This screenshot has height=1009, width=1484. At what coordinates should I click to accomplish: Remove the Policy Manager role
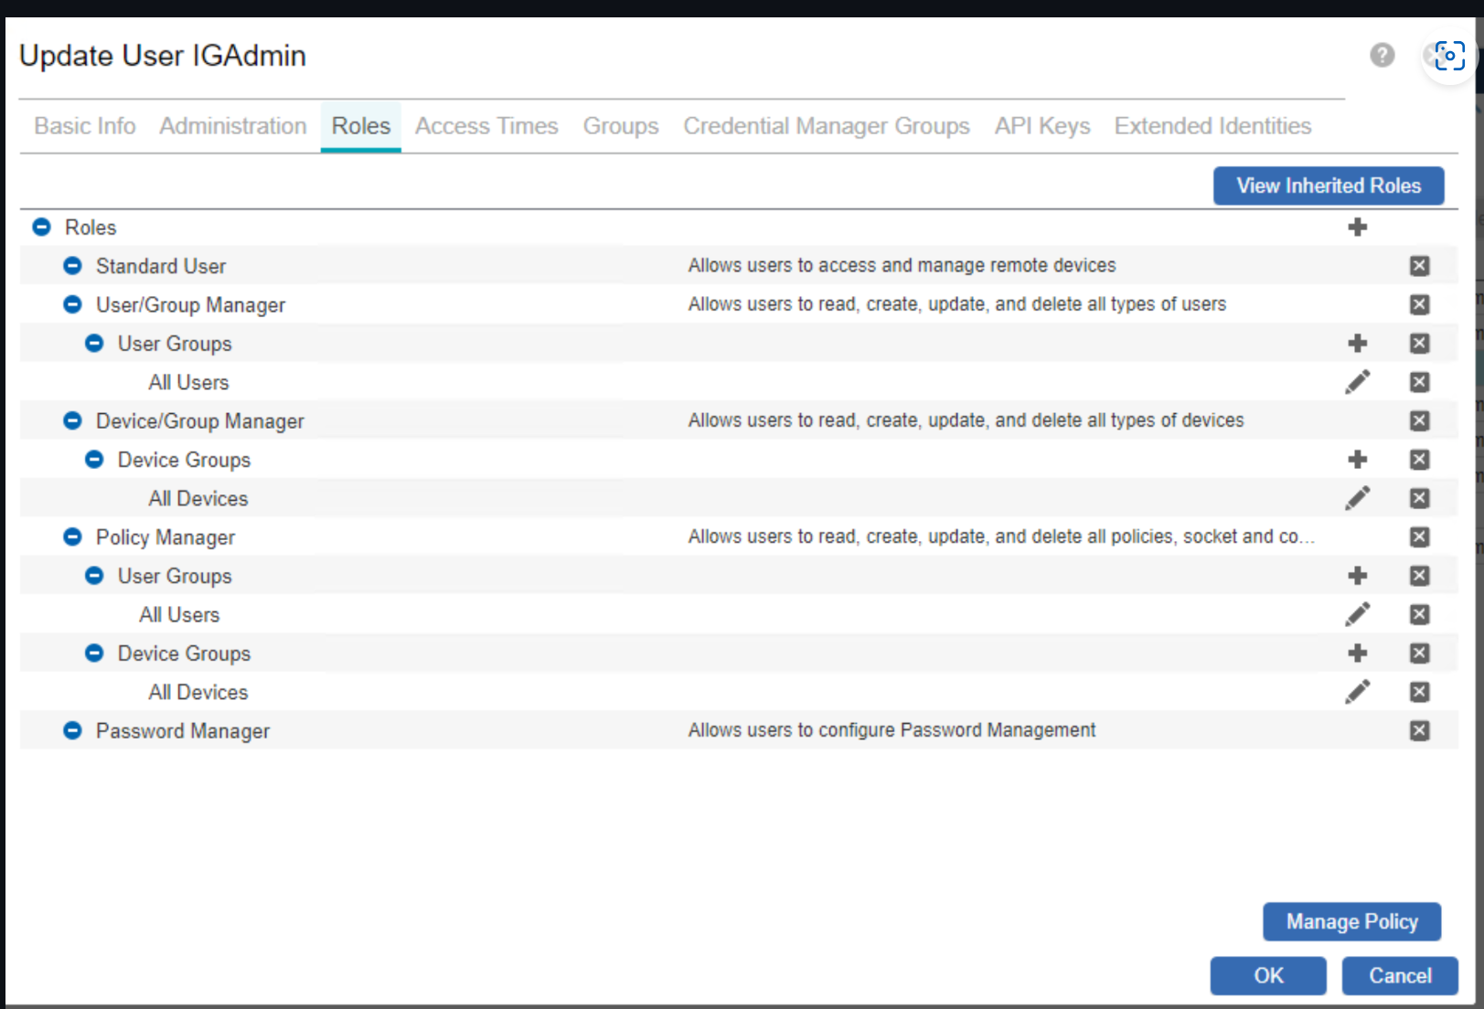1419,536
